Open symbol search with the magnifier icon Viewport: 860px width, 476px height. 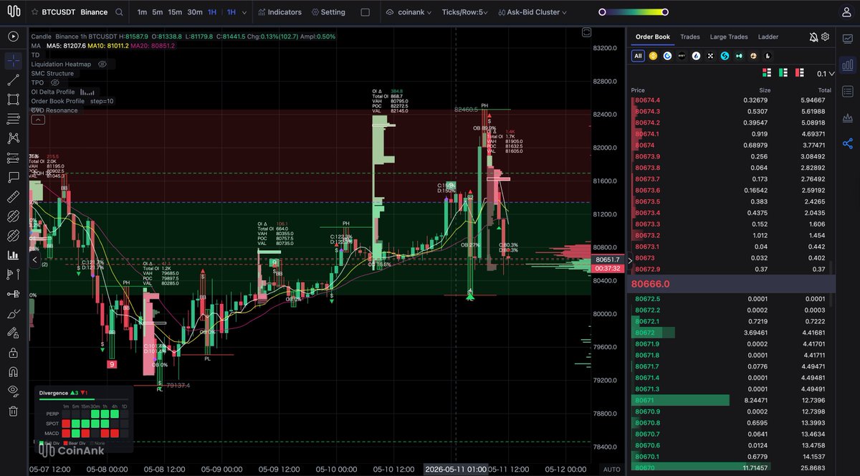click(119, 12)
